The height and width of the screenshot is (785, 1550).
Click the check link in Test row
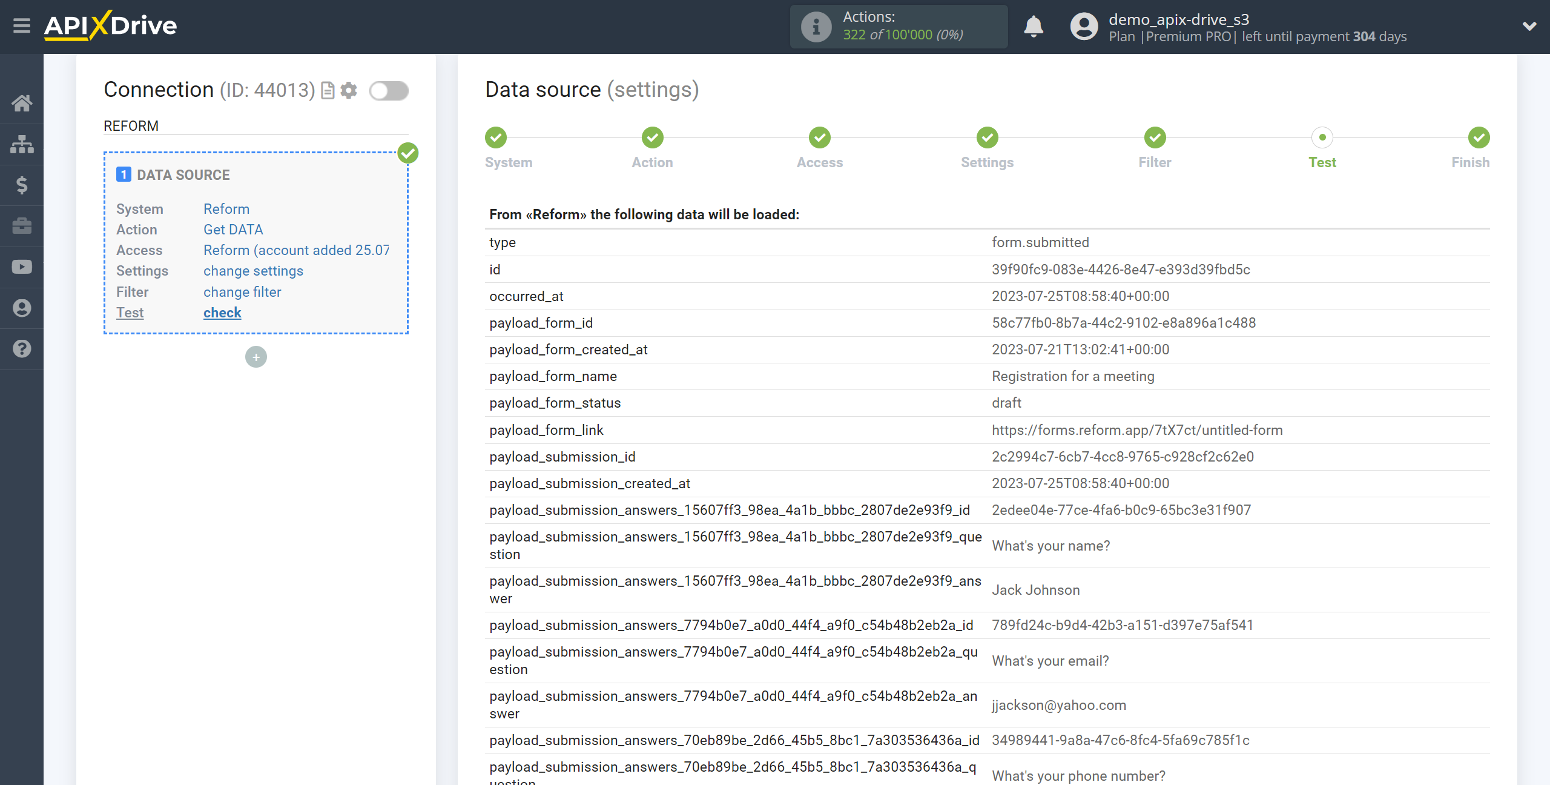(x=222, y=311)
